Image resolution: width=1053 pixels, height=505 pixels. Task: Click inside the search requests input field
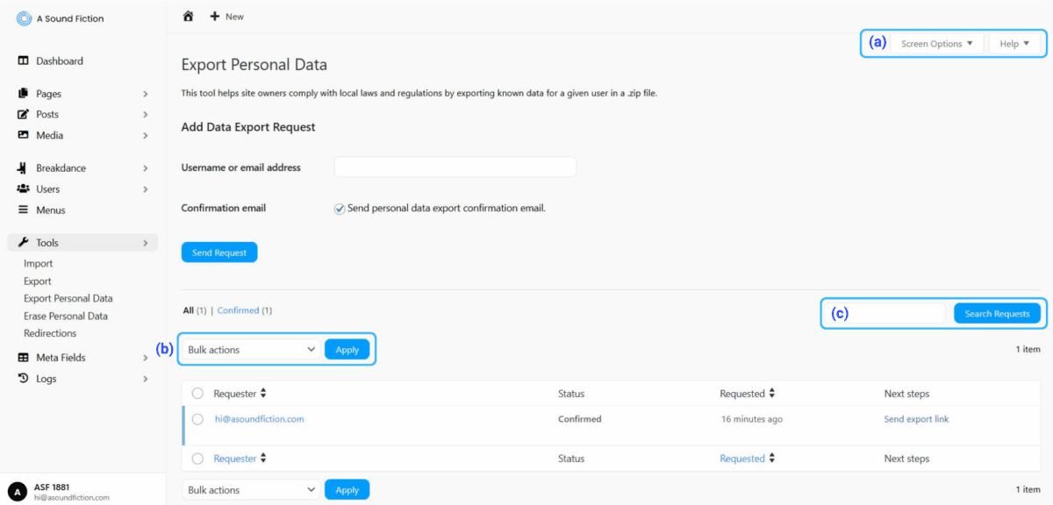pos(886,313)
